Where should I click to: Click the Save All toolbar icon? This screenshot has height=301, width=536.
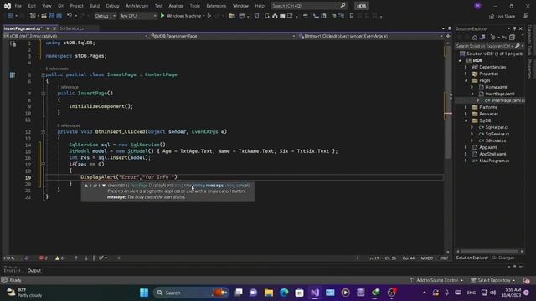59,16
